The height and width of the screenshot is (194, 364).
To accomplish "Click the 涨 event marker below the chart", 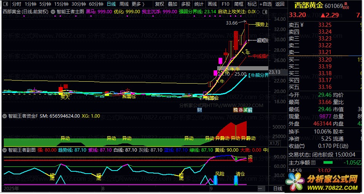I will (241, 110).
